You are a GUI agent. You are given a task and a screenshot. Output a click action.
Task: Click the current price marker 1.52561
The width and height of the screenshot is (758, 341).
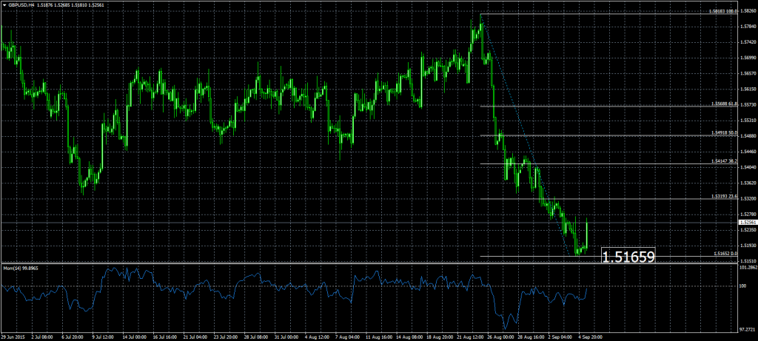tap(747, 222)
